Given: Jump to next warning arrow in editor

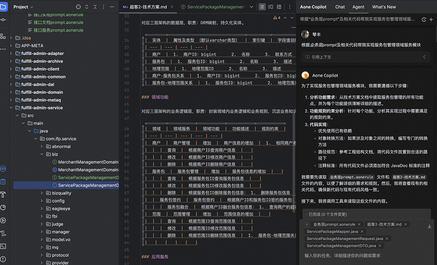Looking at the screenshot, I should pos(292,18).
